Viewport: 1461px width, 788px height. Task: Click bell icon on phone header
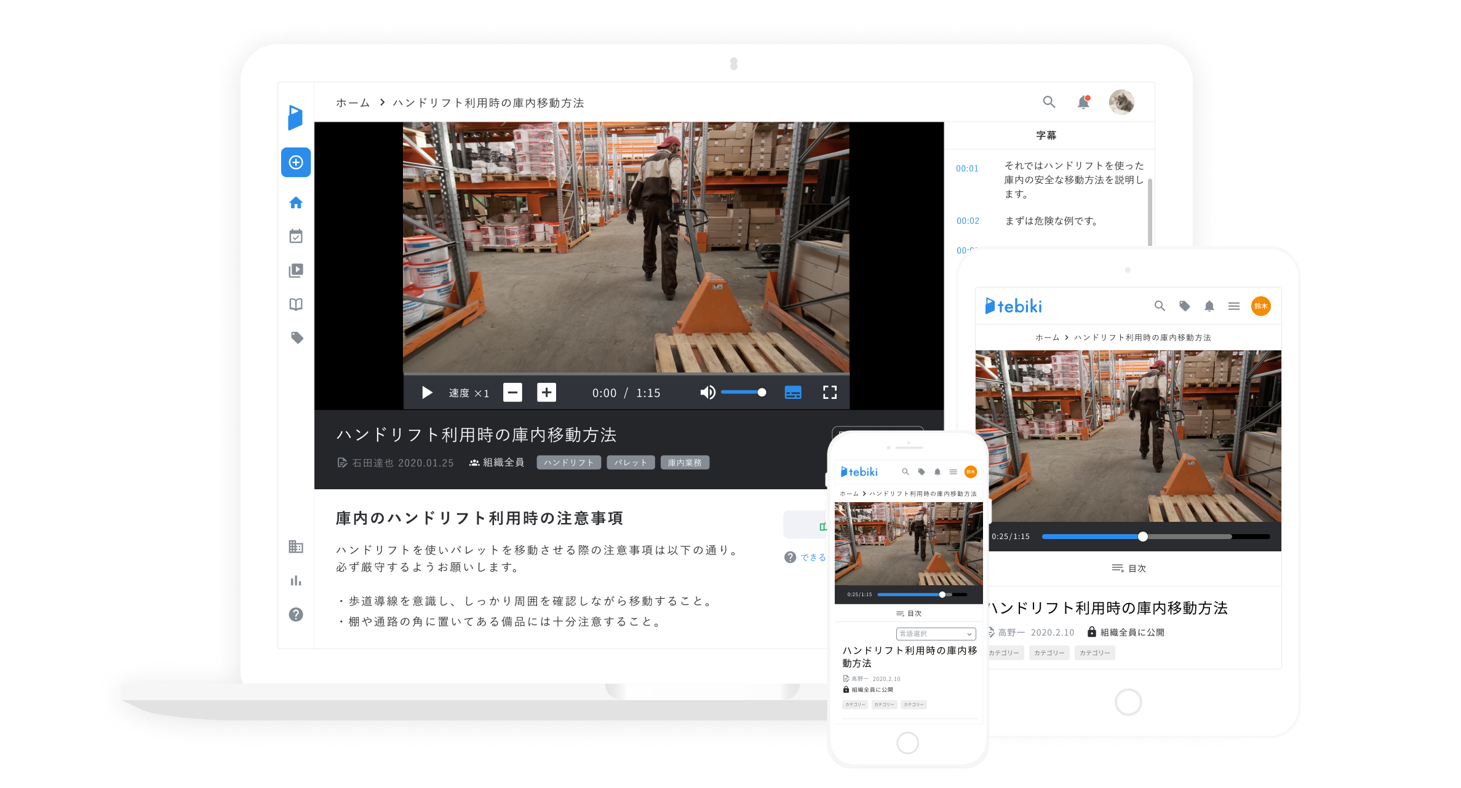pos(937,472)
